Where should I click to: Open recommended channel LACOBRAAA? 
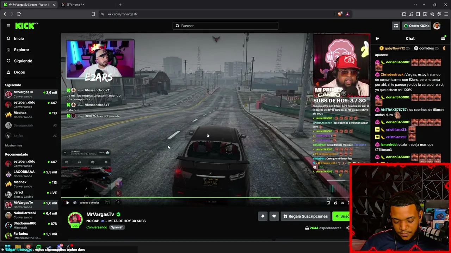click(31, 174)
